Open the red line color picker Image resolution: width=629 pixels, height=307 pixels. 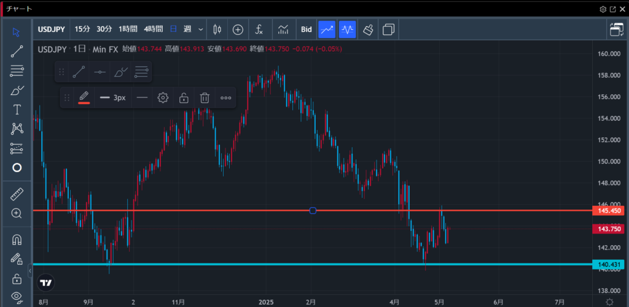coord(84,97)
